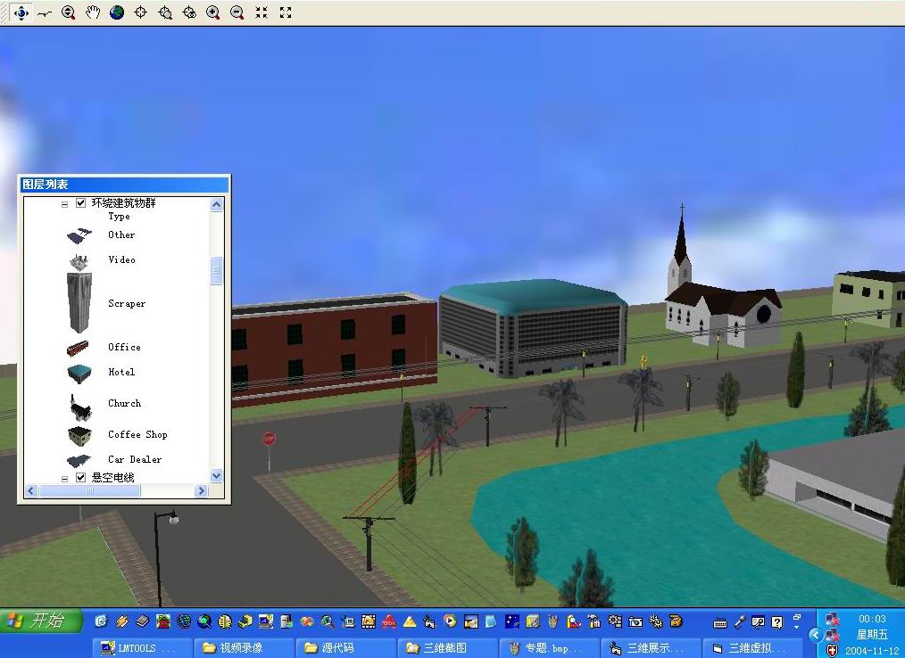905x658 pixels.
Task: Collapse the 悬空电线 layer tree node
Action: click(x=64, y=479)
